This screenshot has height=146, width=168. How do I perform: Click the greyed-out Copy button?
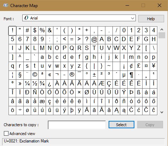(x=150, y=124)
